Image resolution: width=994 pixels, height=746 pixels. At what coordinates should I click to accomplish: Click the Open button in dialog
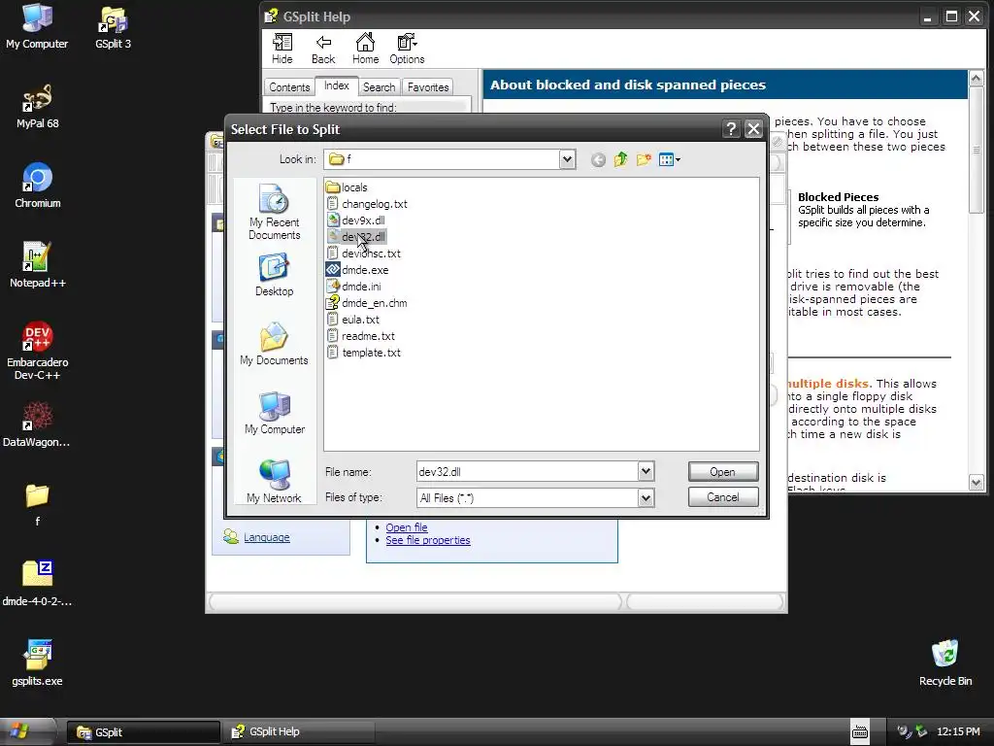(x=722, y=472)
